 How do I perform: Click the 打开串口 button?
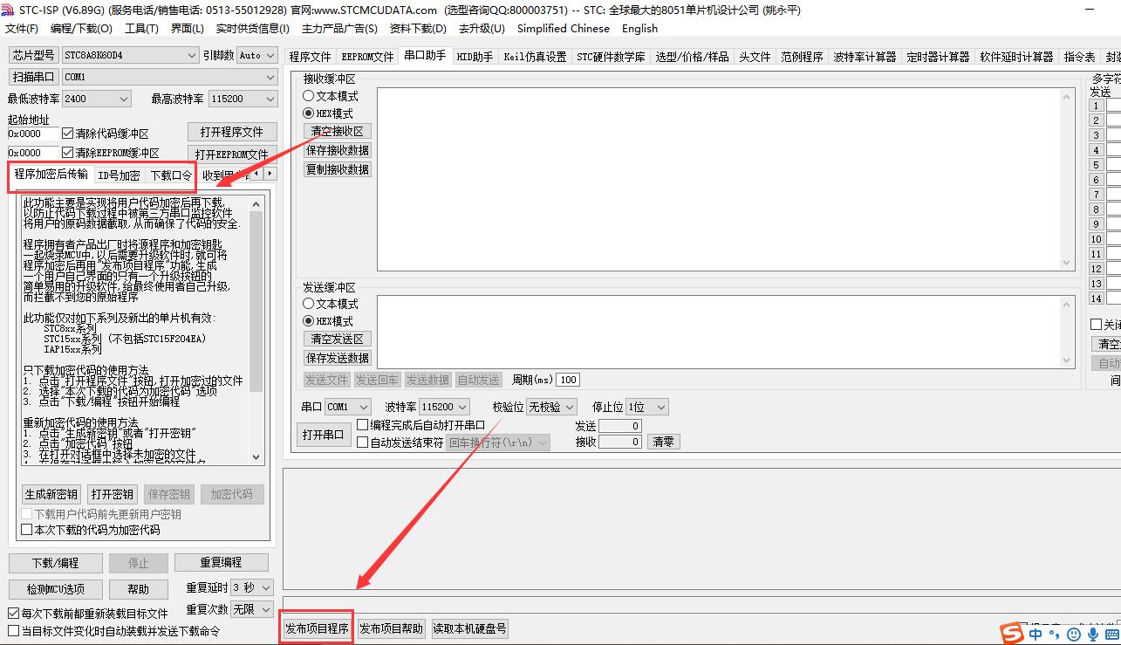click(x=324, y=435)
